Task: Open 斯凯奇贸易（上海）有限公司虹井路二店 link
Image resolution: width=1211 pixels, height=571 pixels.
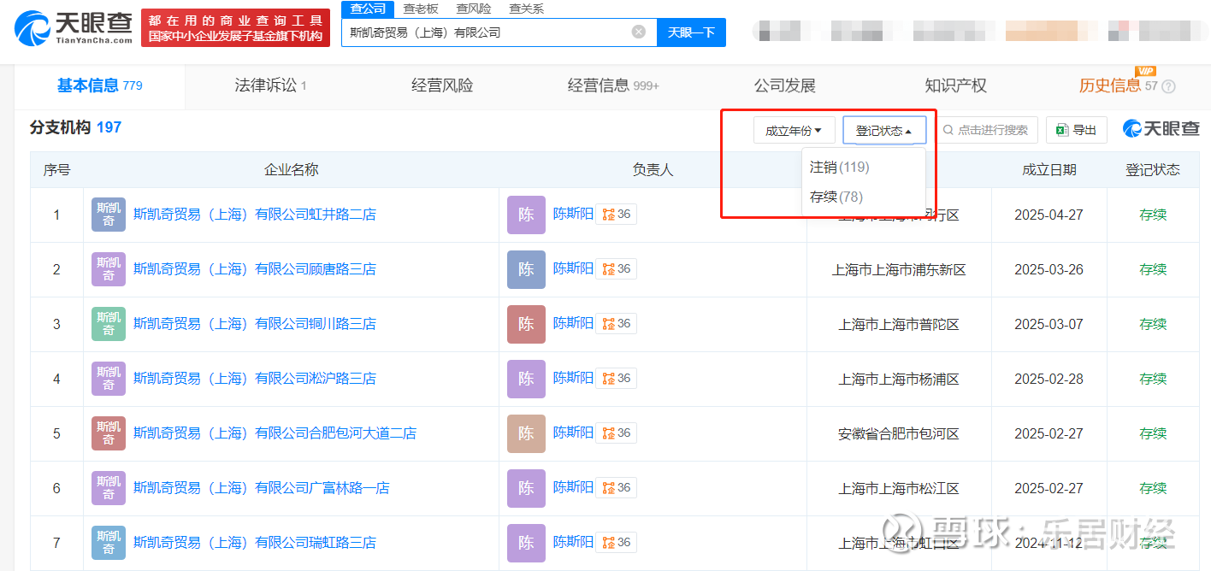Action: pos(255,215)
